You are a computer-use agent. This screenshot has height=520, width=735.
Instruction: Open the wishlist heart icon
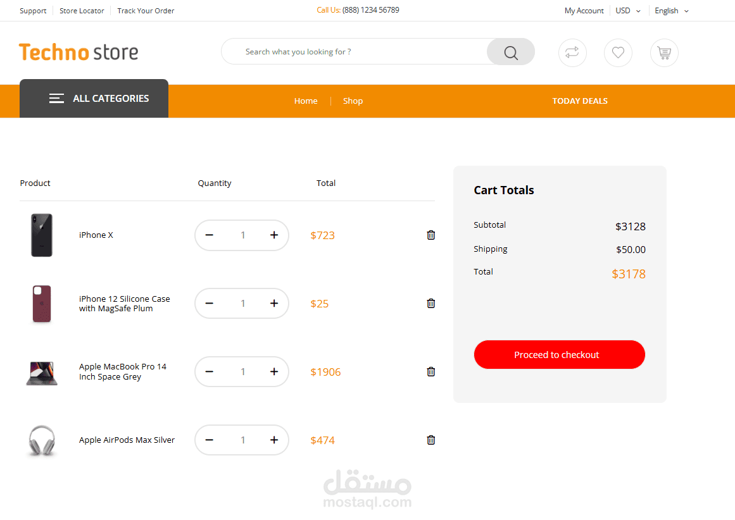click(x=618, y=53)
